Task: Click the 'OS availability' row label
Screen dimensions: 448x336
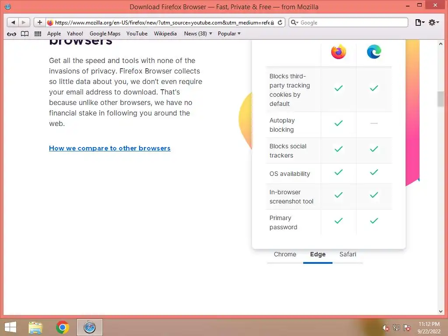Action: 290,174
